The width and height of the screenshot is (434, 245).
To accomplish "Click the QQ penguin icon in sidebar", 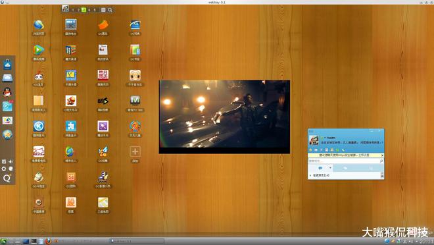I will 7,92.
